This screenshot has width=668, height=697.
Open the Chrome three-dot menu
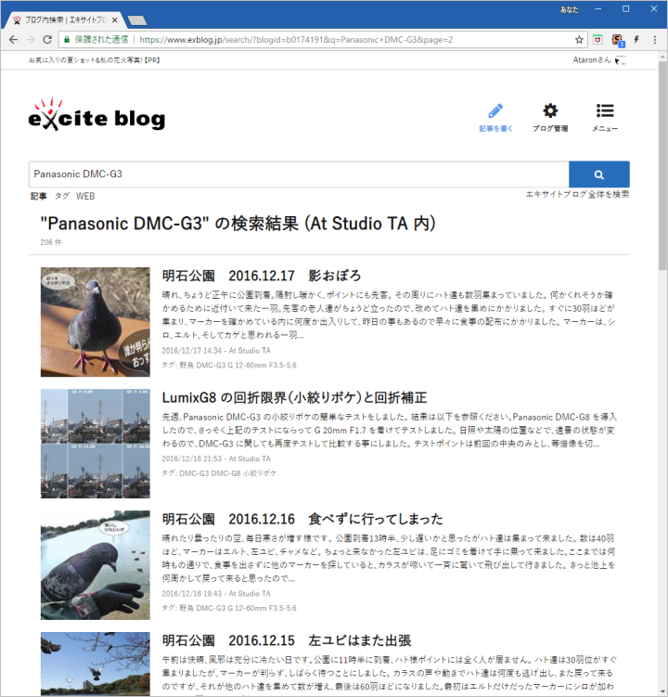pos(655,40)
